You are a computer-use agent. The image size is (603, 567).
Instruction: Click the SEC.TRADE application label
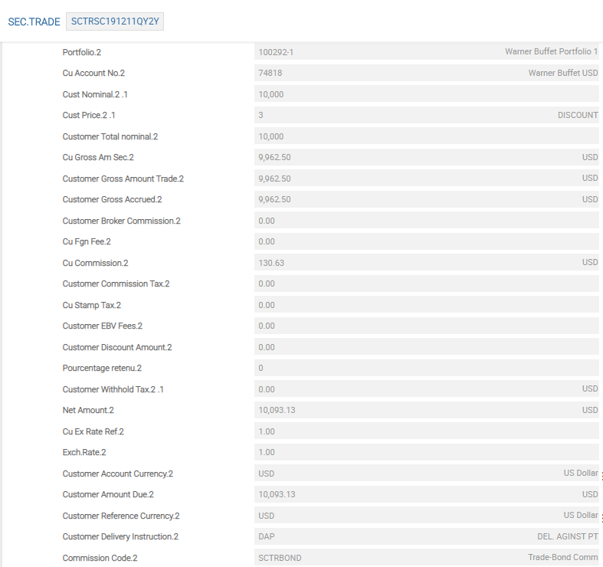click(x=34, y=21)
